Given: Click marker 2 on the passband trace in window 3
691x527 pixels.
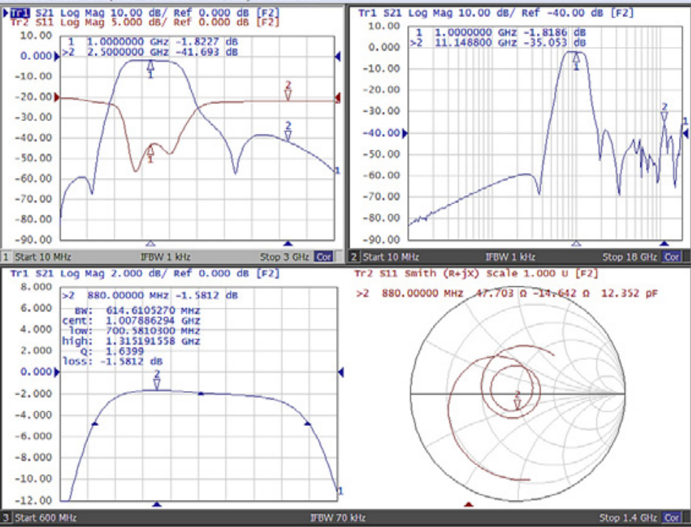Looking at the screenshot, I should [157, 380].
